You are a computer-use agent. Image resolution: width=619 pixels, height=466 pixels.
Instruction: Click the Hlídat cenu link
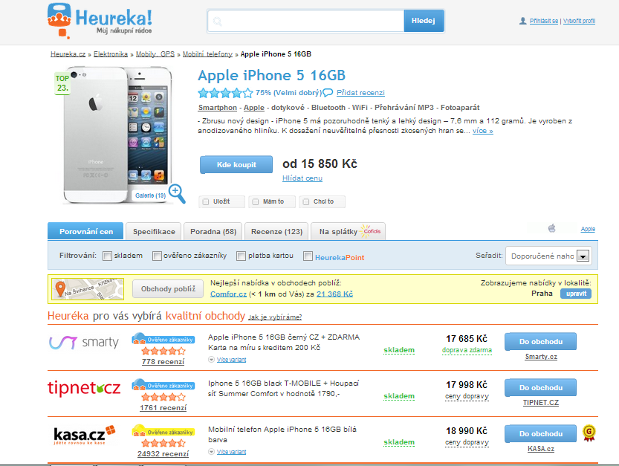302,178
